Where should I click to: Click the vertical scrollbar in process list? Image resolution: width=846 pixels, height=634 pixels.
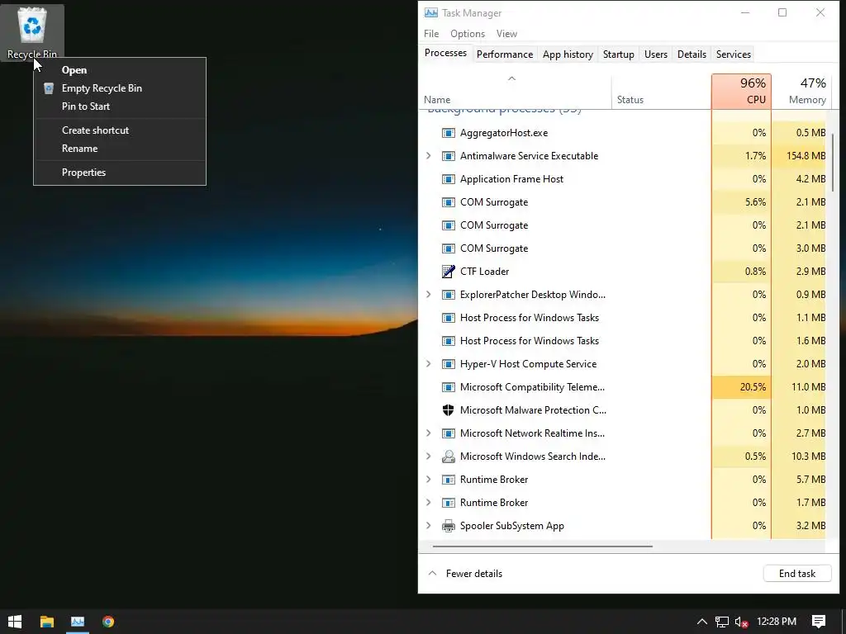tap(833, 162)
